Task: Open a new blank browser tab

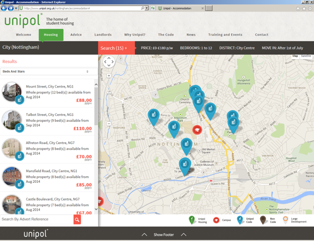Action: pos(209,8)
